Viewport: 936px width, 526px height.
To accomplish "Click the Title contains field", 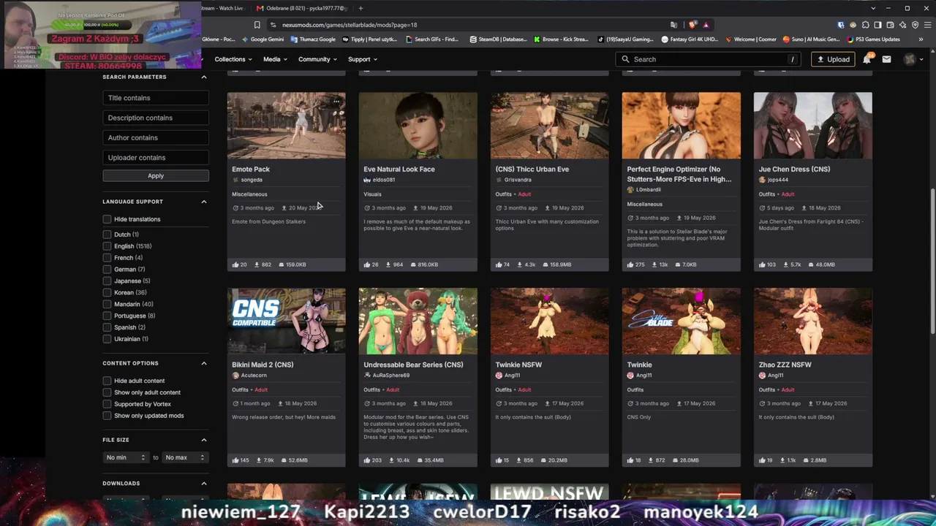I will 156,98.
